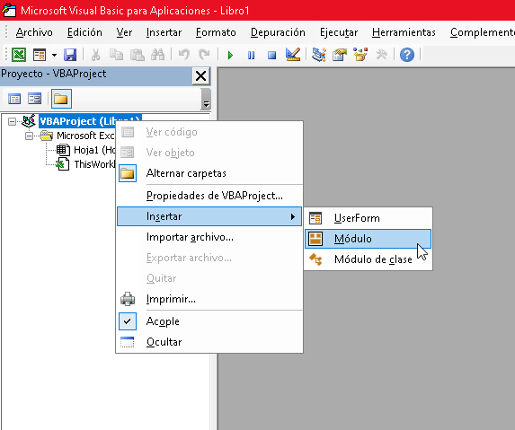The height and width of the screenshot is (430, 515).
Task: Open the Herramientas menu
Action: (404, 32)
